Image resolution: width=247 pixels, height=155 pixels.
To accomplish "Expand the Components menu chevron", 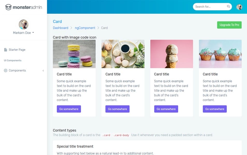I will [x=43, y=71].
